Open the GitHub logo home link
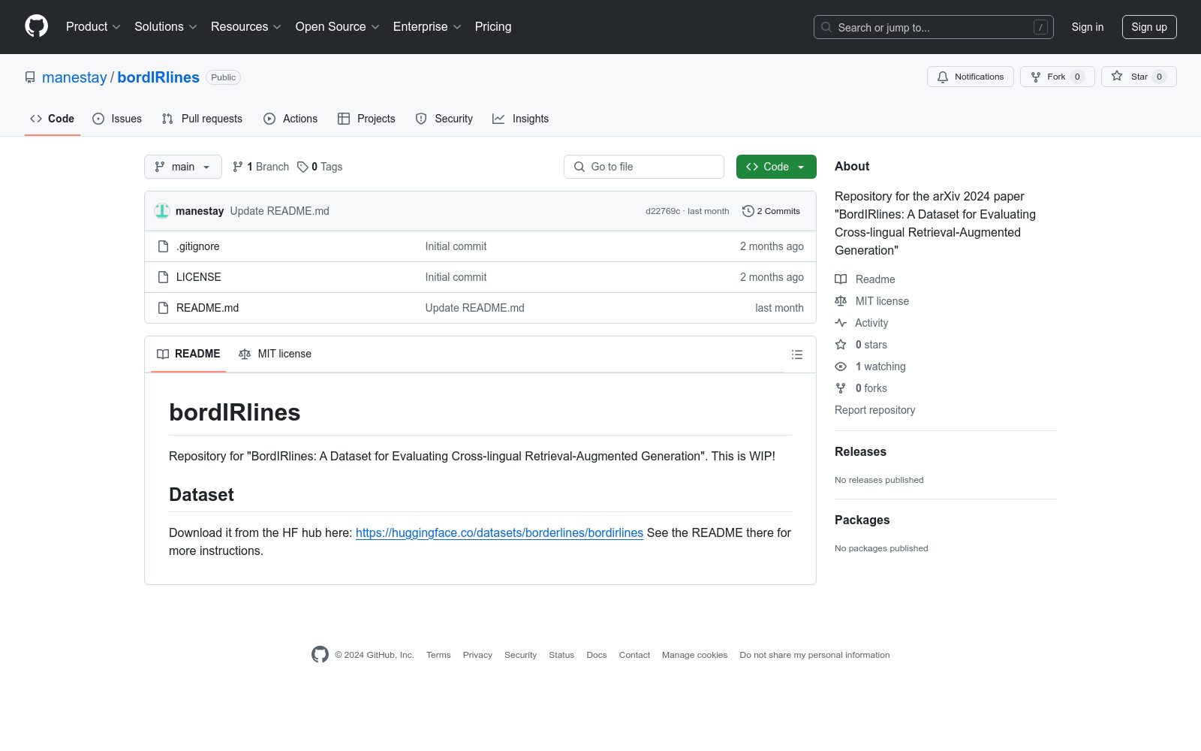The image size is (1201, 751). click(36, 26)
